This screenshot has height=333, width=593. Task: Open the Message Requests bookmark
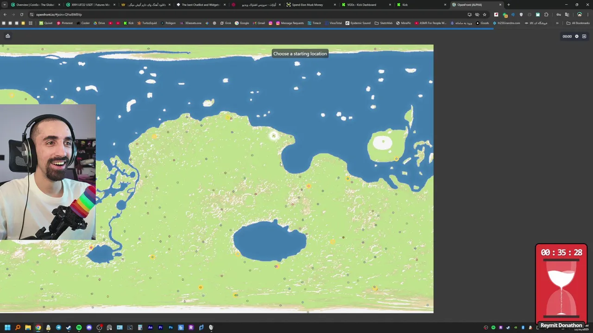[x=290, y=23]
